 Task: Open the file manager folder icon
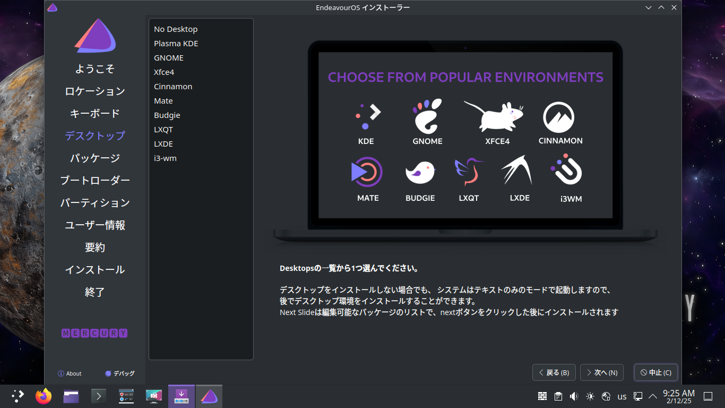tap(71, 396)
